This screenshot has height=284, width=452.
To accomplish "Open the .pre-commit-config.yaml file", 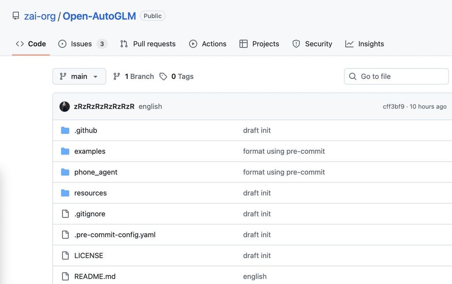I will click(115, 235).
